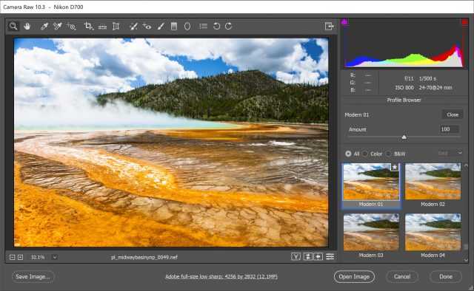
Task: Open workflow options link below image
Action: 221,276
